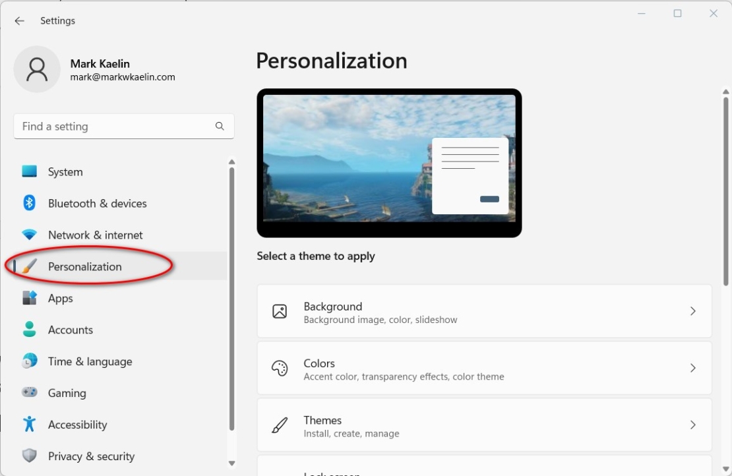This screenshot has width=732, height=476.
Task: Click inside the Find a setting field
Action: [112, 126]
